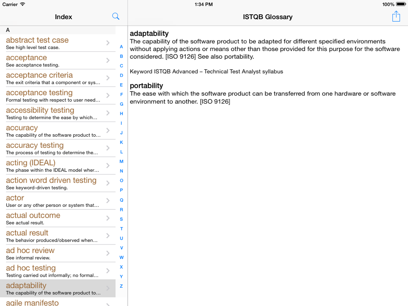This screenshot has width=408, height=306.
Task: Open chevron for acceptance criteria entry
Action: coord(108,78)
